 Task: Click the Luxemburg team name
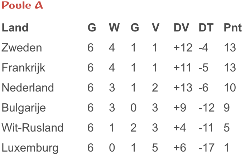(x=30, y=148)
